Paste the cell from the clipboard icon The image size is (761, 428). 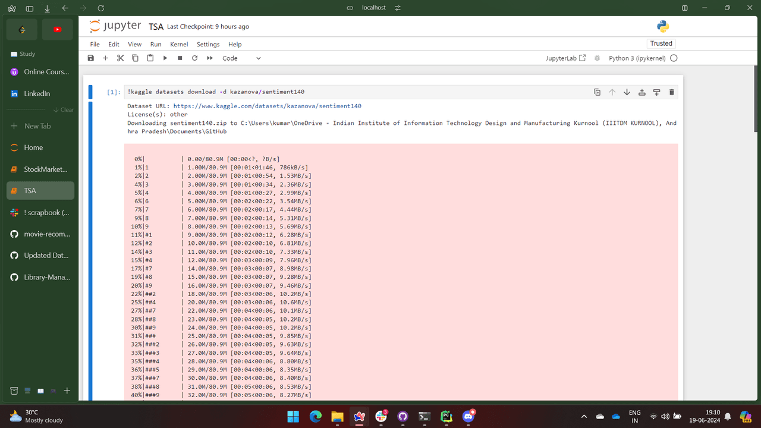[x=150, y=58]
